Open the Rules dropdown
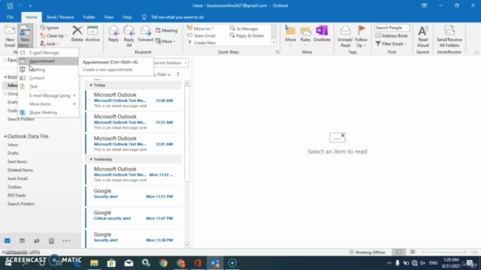This screenshot has height=270, width=481. tap(305, 36)
